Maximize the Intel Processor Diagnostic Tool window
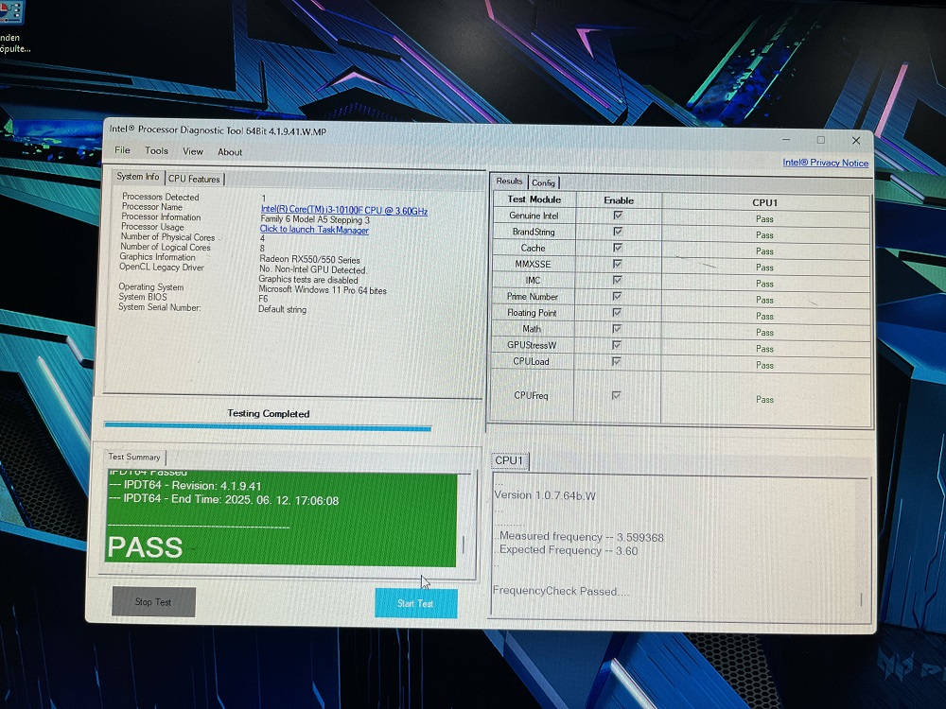This screenshot has height=709, width=946. pyautogui.click(x=821, y=140)
